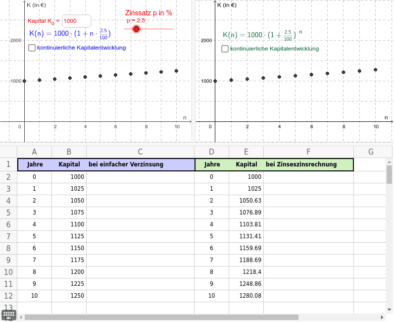Select cell containing 1050.63

pyautogui.click(x=246, y=201)
